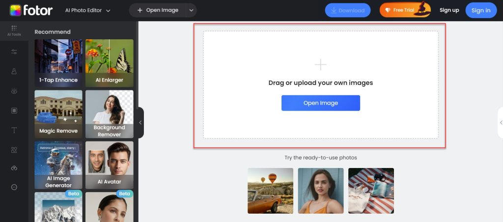Click the blue Open Image button
This screenshot has width=503, height=222.
[321, 103]
